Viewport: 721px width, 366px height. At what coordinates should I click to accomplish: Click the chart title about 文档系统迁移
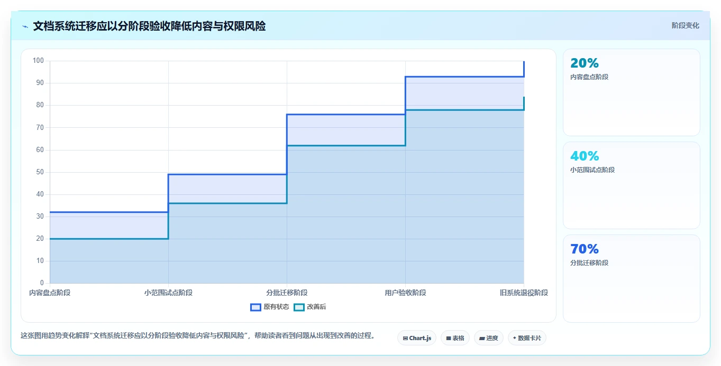(x=149, y=26)
